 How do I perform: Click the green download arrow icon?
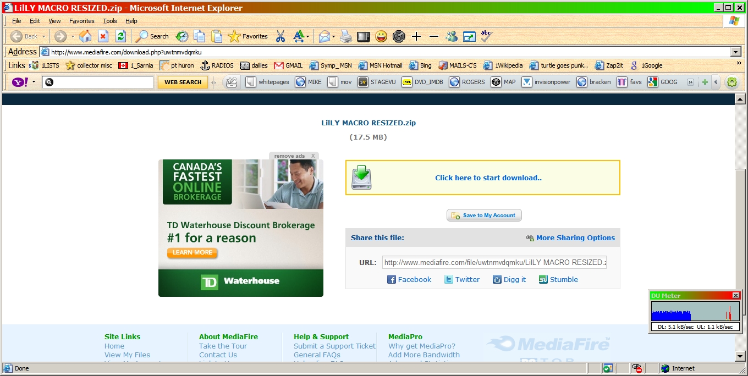[361, 178]
